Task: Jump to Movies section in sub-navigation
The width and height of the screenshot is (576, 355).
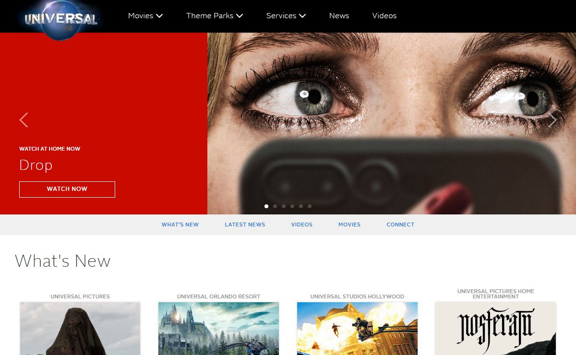Action: (349, 225)
